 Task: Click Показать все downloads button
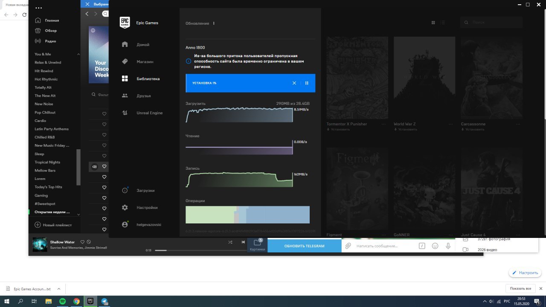pyautogui.click(x=520, y=289)
